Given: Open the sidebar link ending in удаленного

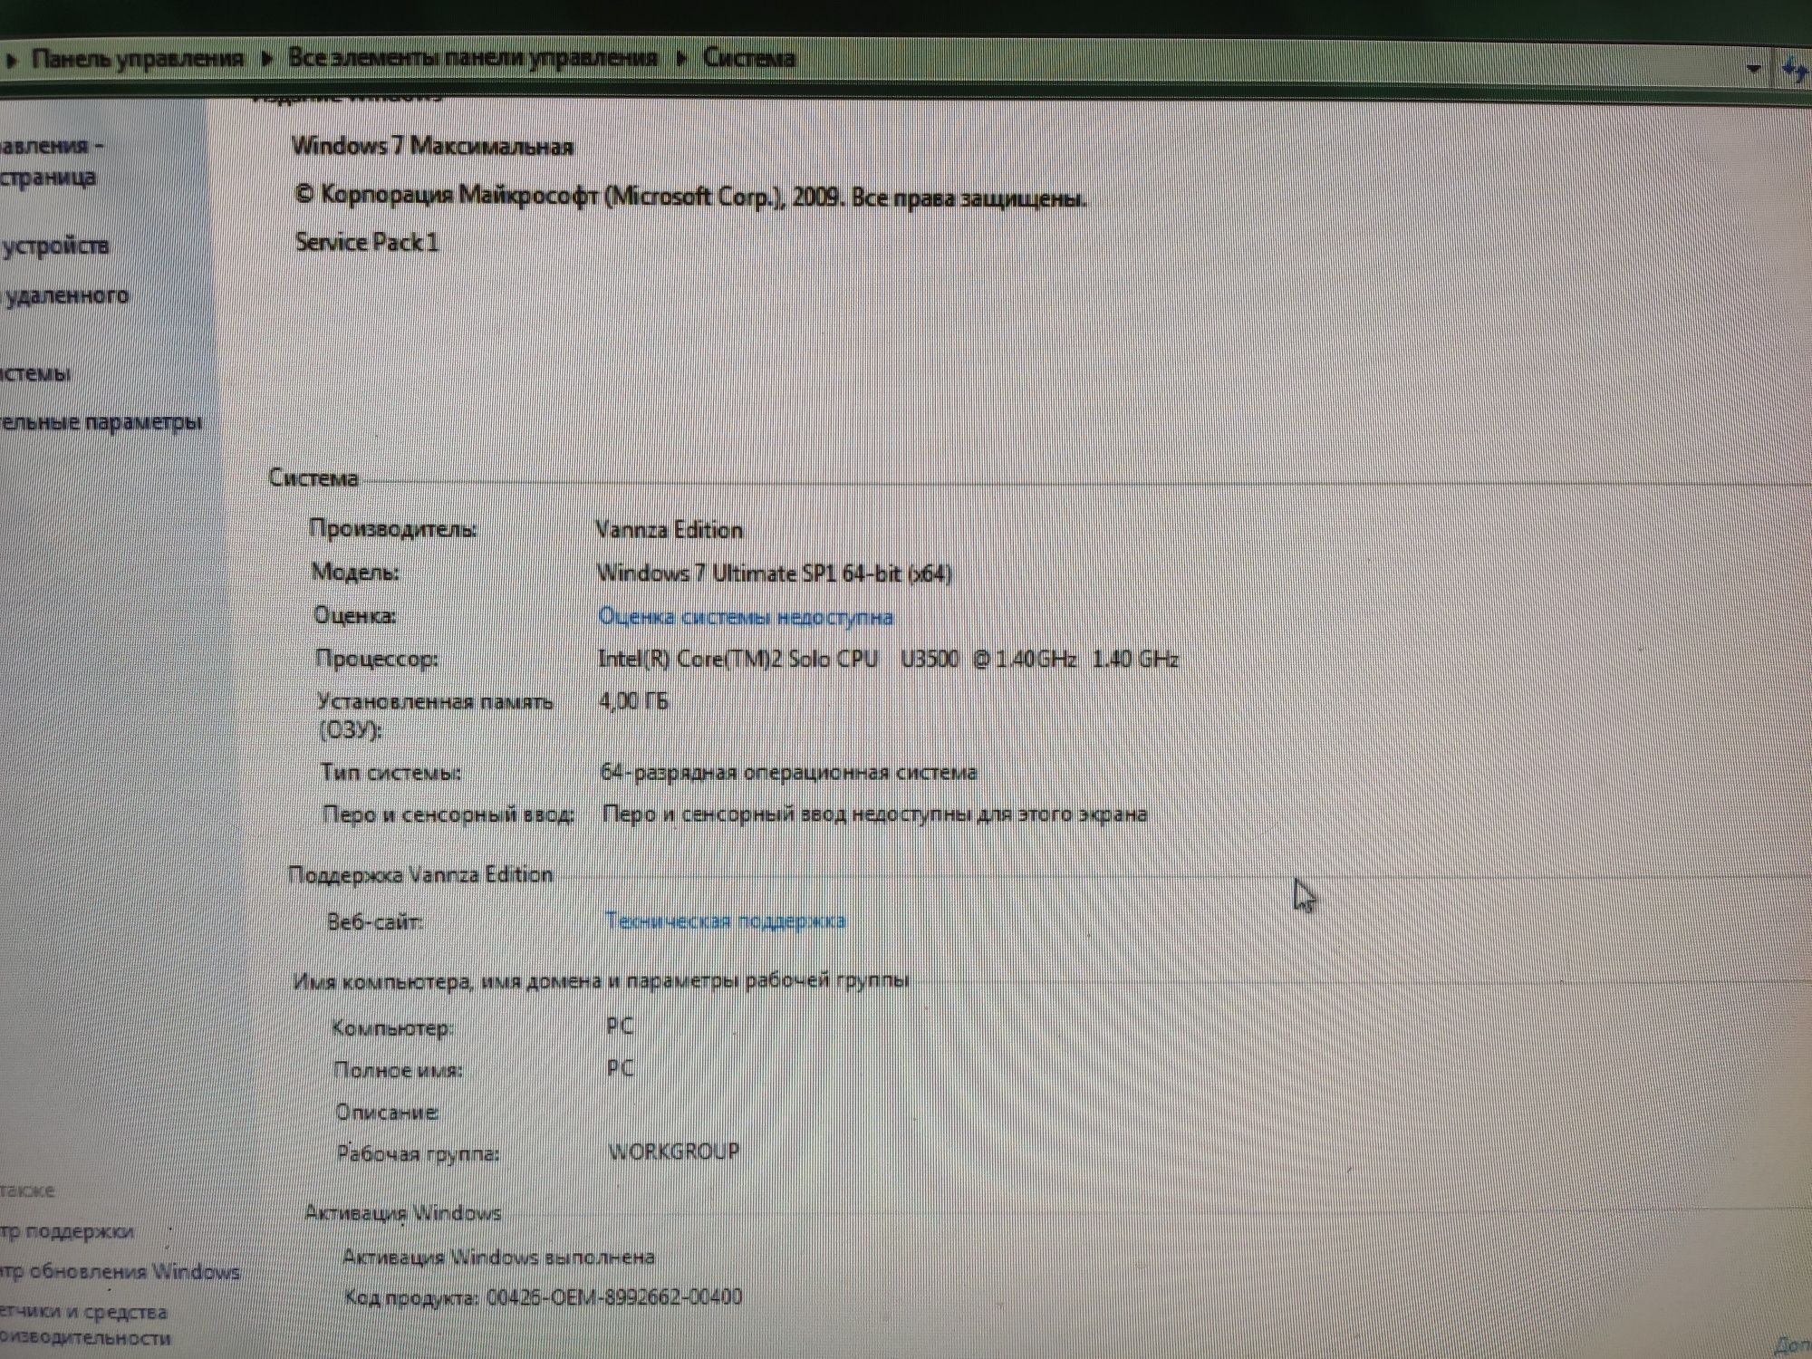Looking at the screenshot, I should pos(65,295).
